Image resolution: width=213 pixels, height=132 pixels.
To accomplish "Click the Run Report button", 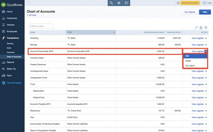I will tap(190, 12).
